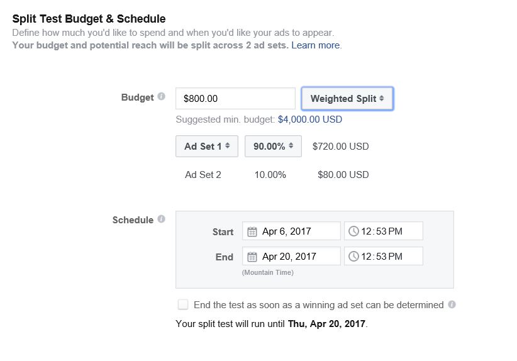Click the Ad Set 2 row label
Screen dimensions: 517x361
pos(203,175)
